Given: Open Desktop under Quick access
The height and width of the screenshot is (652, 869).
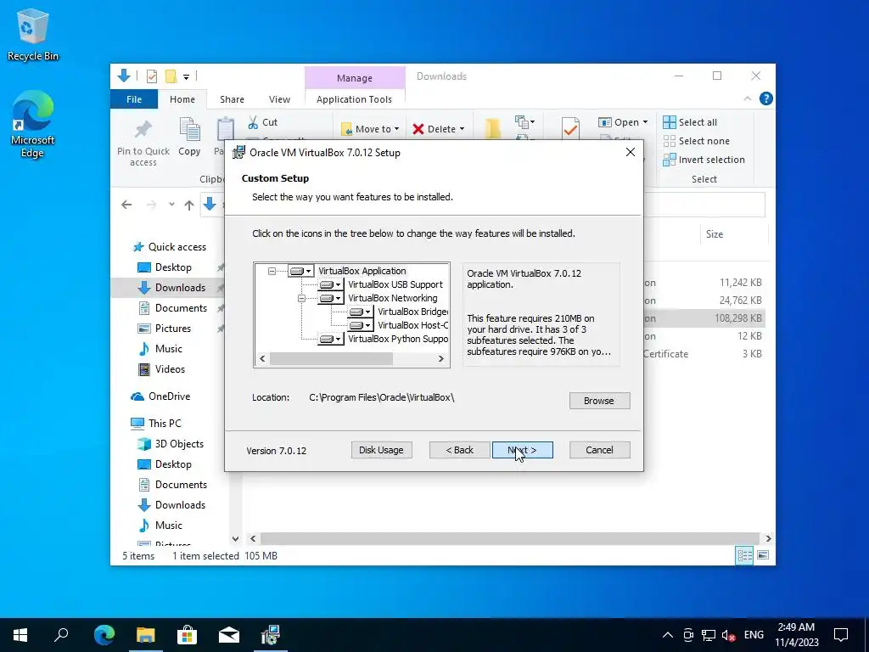Looking at the screenshot, I should 164,267.
